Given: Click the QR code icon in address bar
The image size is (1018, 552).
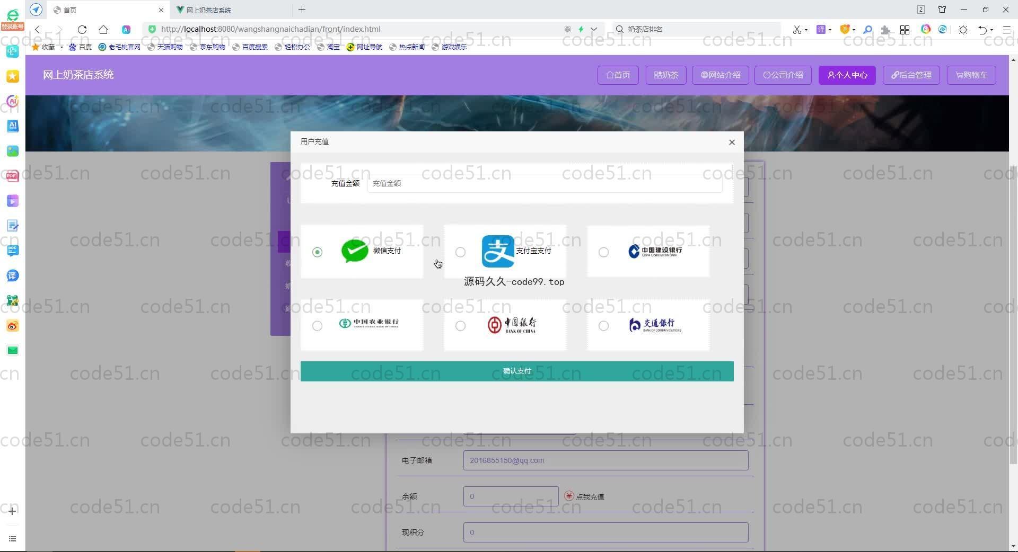Looking at the screenshot, I should coord(567,29).
